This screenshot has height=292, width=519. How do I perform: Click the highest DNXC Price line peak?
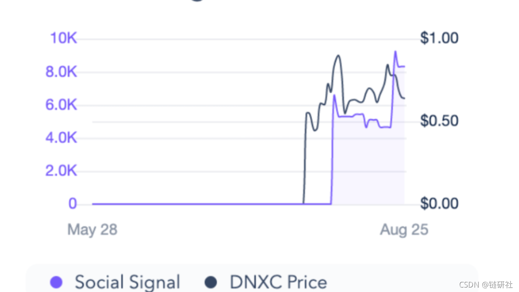click(x=338, y=56)
